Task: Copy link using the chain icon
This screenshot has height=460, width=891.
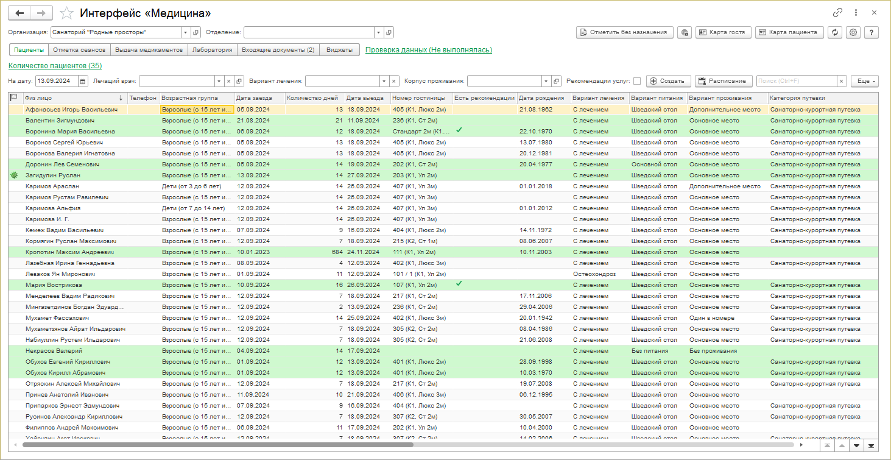Action: [838, 13]
